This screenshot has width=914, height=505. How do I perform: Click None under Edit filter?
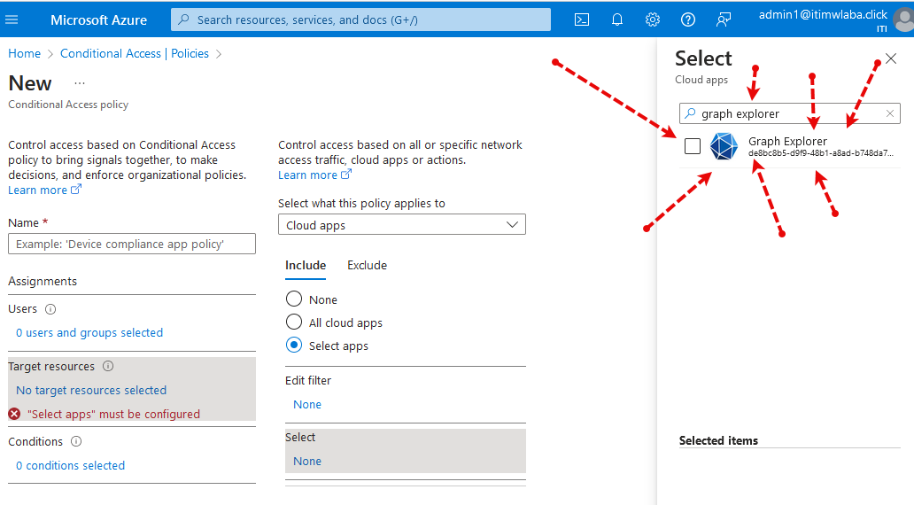[307, 405]
